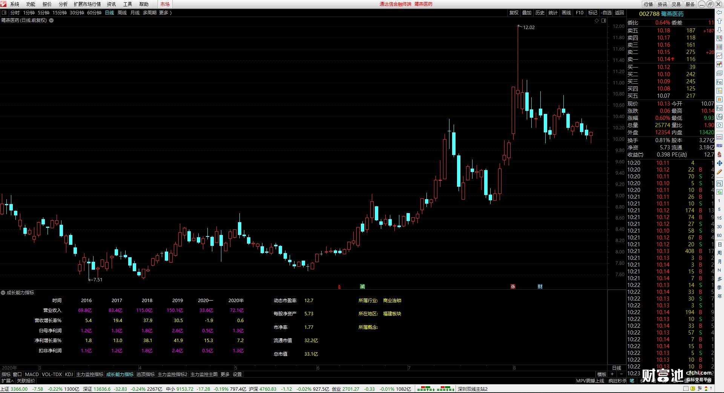Click the 交易 button at top right
Viewport: 724px width, 393px height.
(x=676, y=4)
